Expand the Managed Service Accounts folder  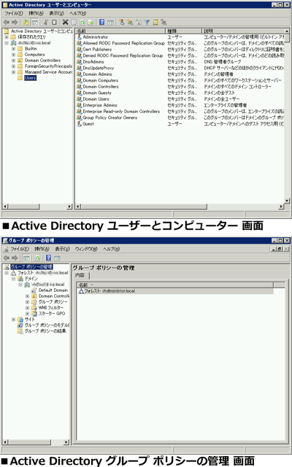(x=13, y=72)
